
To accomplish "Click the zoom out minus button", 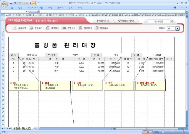I will coord(163,132).
